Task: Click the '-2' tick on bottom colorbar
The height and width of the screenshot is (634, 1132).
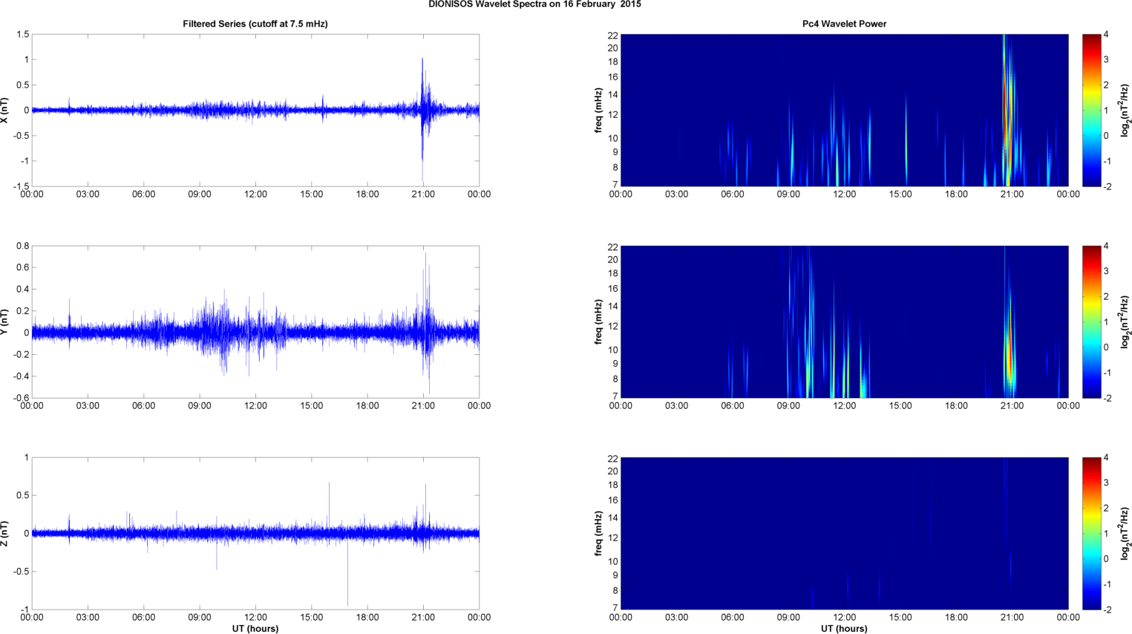Action: pyautogui.click(x=1106, y=610)
